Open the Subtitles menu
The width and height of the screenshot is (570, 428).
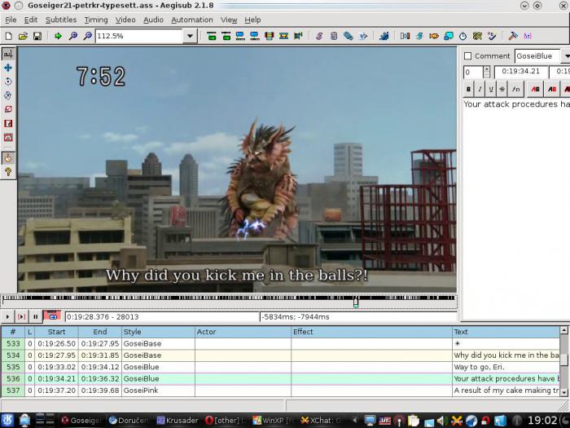61,20
